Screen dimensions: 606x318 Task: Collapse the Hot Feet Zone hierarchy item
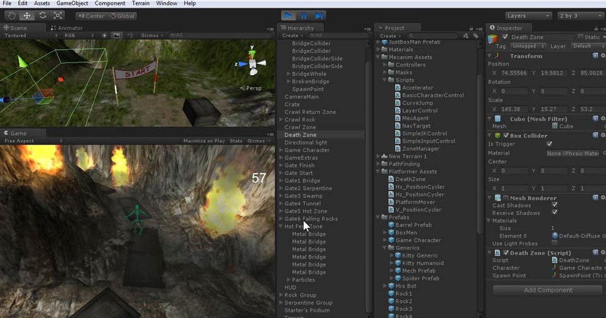281,227
